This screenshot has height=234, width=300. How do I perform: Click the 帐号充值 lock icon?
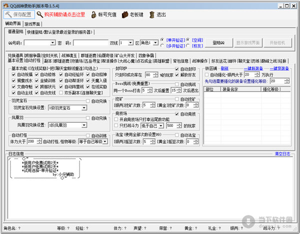tap(93, 15)
